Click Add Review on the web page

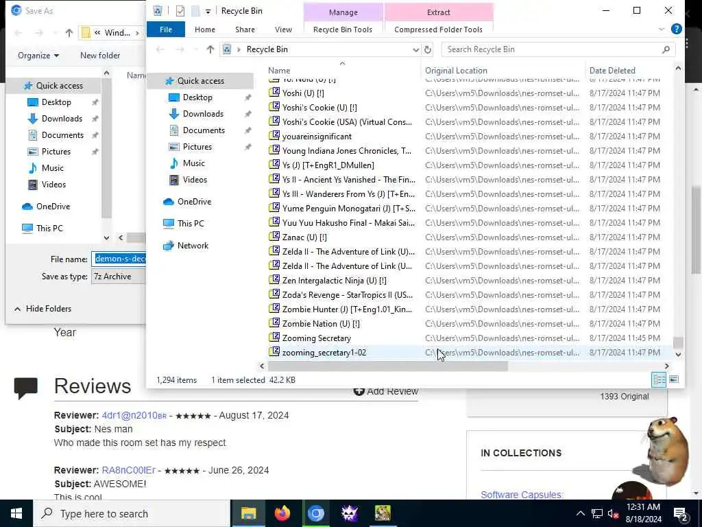[386, 391]
